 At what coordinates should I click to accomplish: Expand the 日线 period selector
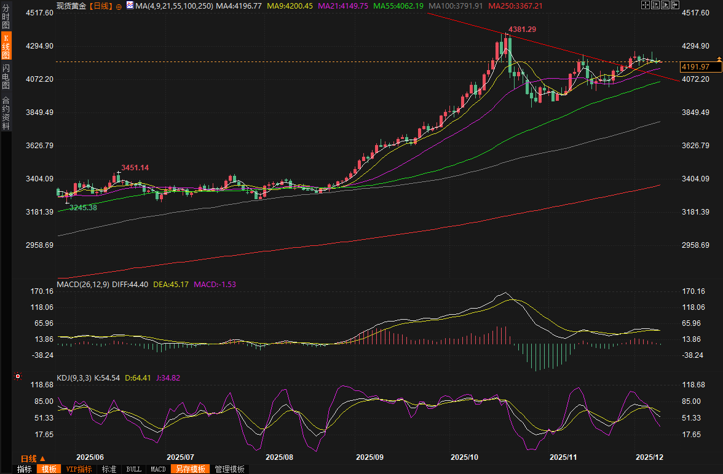tap(33, 459)
